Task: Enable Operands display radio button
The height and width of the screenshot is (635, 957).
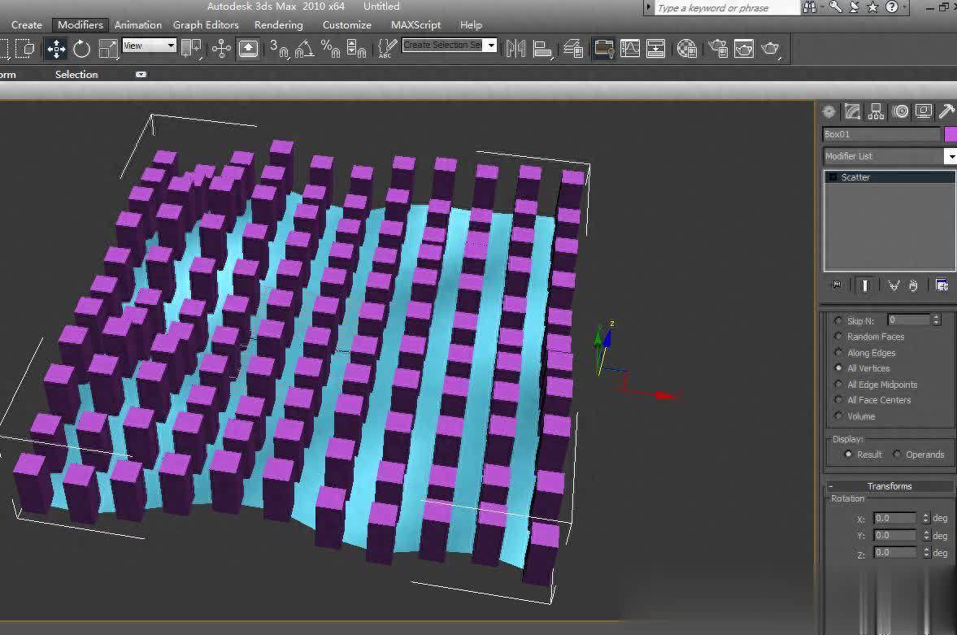Action: 898,455
